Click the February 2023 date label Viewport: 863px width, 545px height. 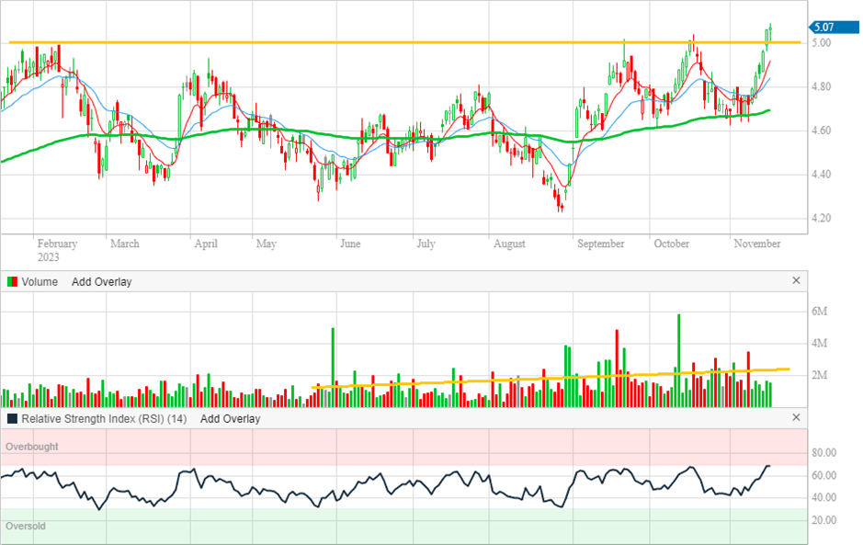57,250
